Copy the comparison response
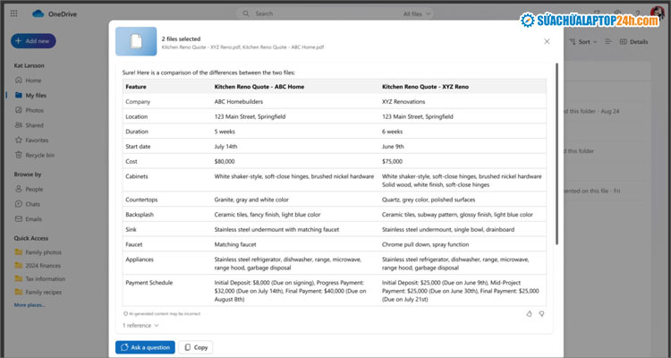This screenshot has width=671, height=358. pos(196,347)
